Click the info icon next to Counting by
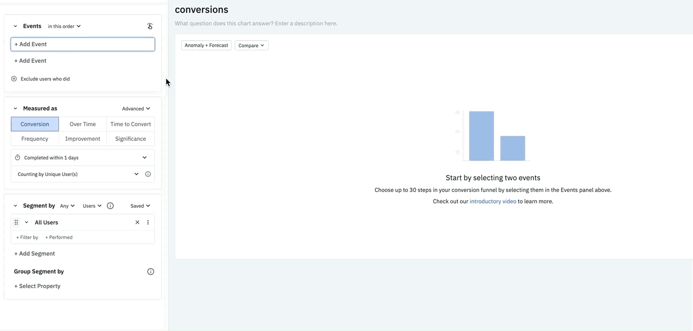The height and width of the screenshot is (331, 693). [148, 174]
